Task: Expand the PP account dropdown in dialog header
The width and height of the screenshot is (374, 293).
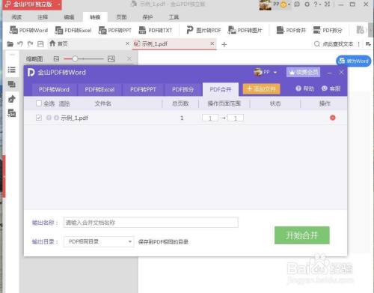Action: (275, 73)
